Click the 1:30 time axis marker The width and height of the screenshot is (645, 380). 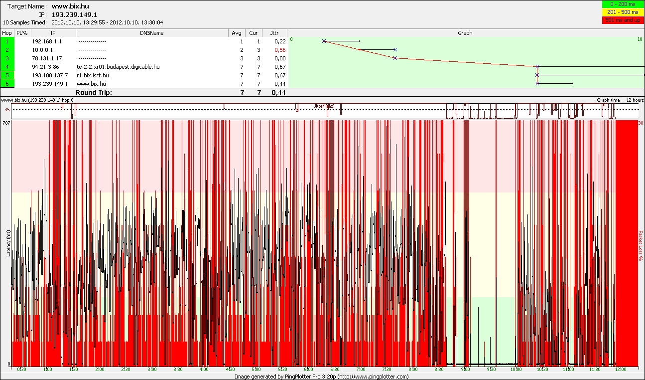pos(74,370)
